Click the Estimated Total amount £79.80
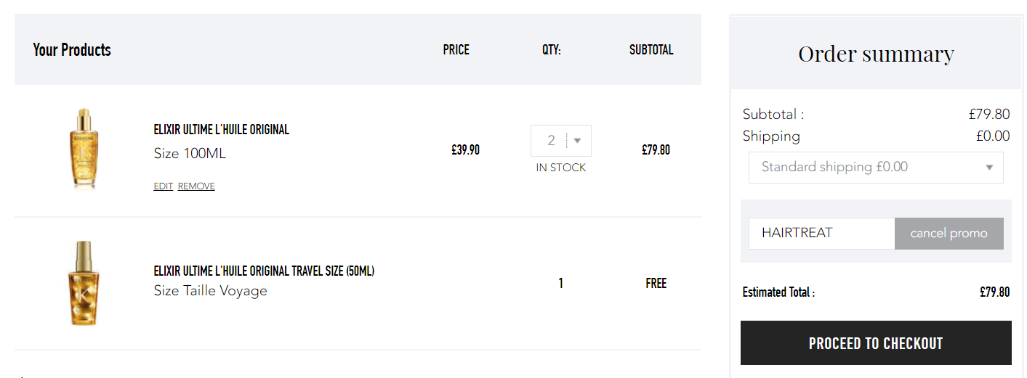This screenshot has width=1027, height=378. pyautogui.click(x=995, y=292)
